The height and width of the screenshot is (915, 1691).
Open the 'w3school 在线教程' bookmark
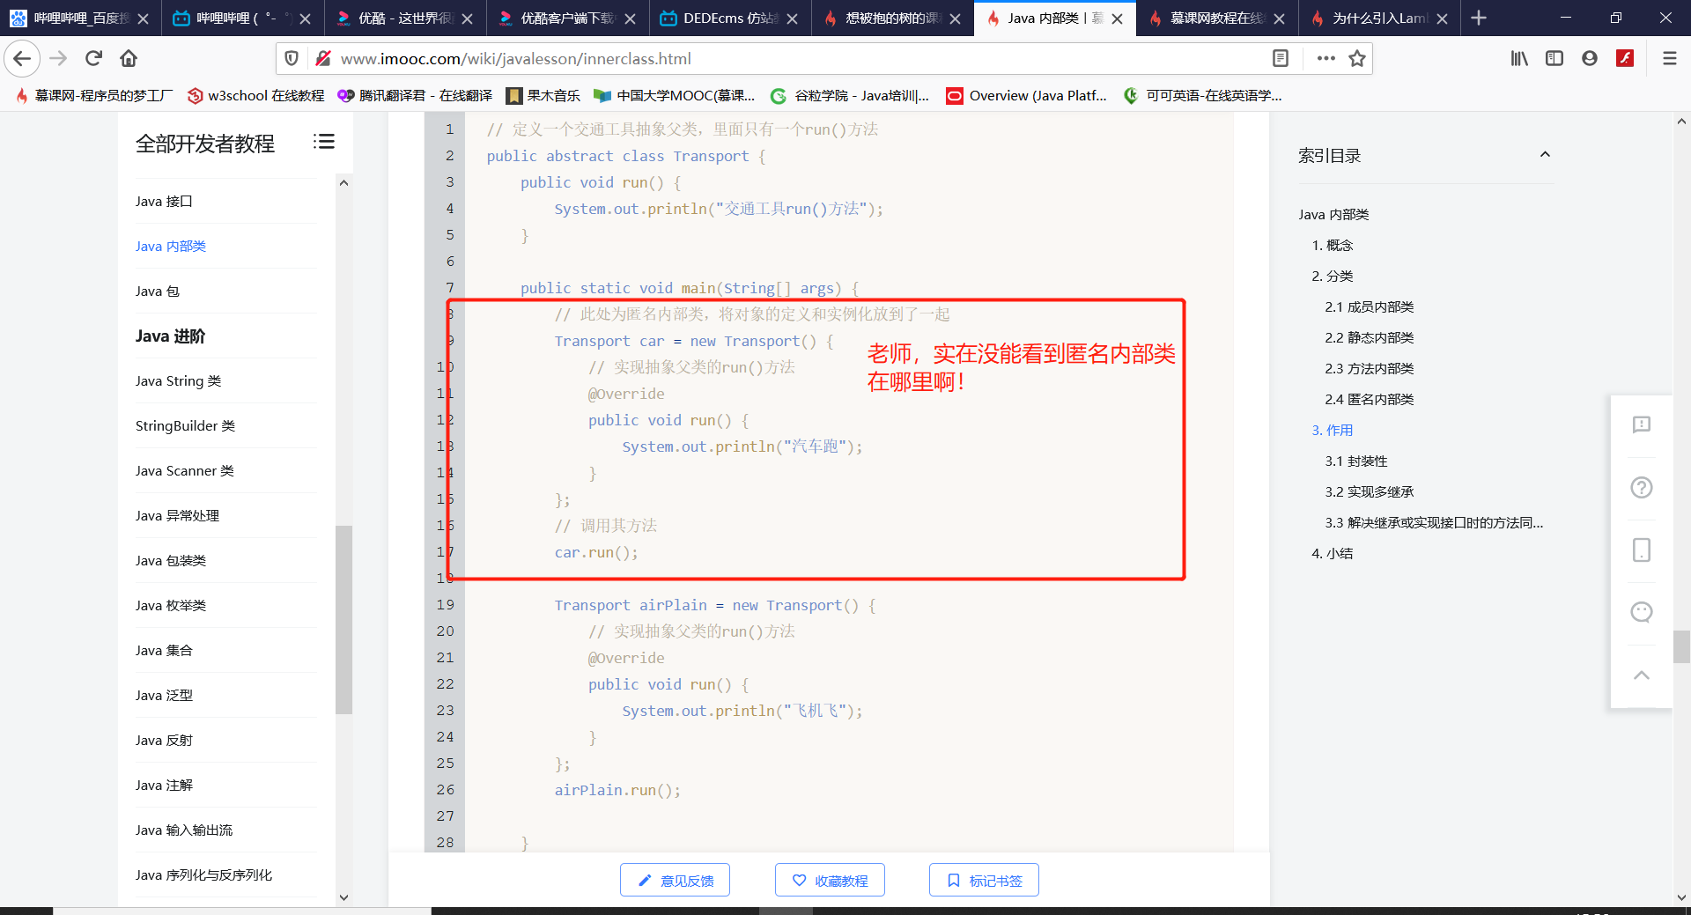coord(255,95)
